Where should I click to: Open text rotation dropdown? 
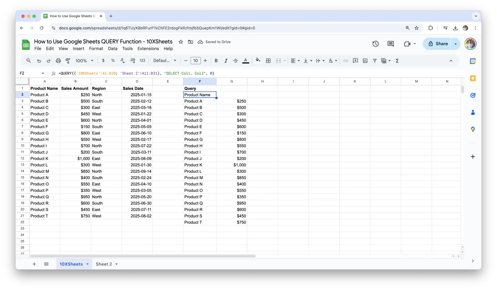click(333, 61)
